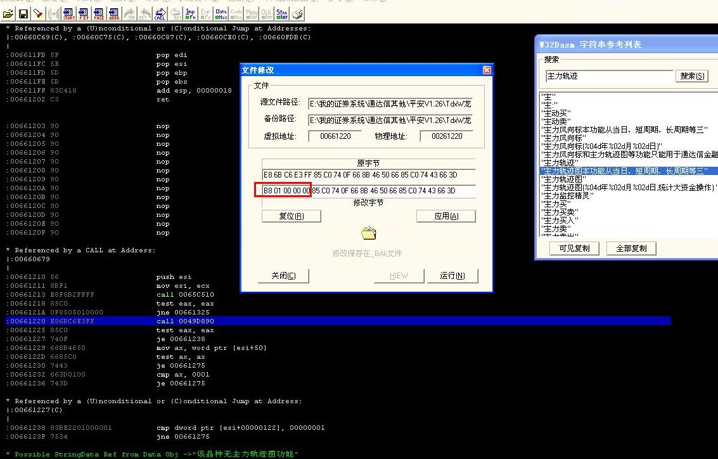The image size is (718, 459).
Task: Click the 主力轨迹 search text field
Action: 608,76
